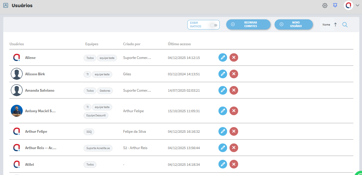Select the Gestores team tag for Amanda
Image resolution: width=362 pixels, height=175 pixels.
point(105,90)
